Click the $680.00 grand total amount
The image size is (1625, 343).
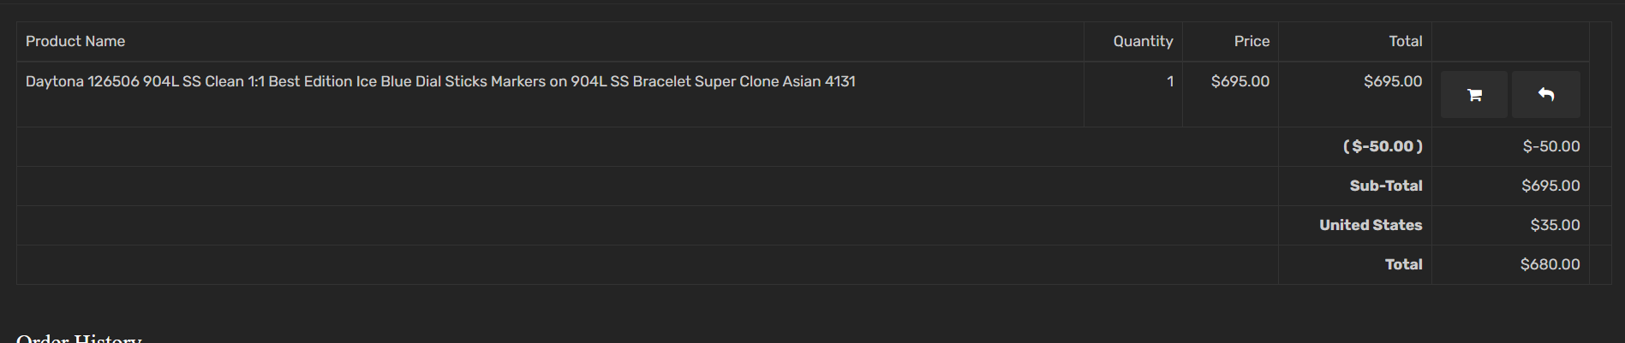click(1550, 264)
